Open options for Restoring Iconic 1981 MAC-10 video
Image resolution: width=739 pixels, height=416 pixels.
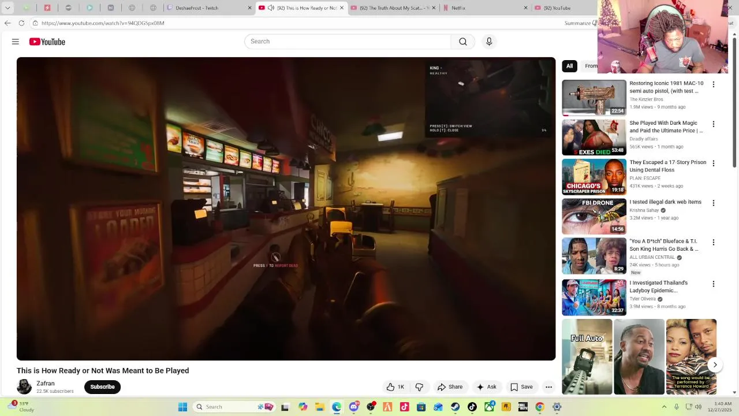click(x=714, y=84)
